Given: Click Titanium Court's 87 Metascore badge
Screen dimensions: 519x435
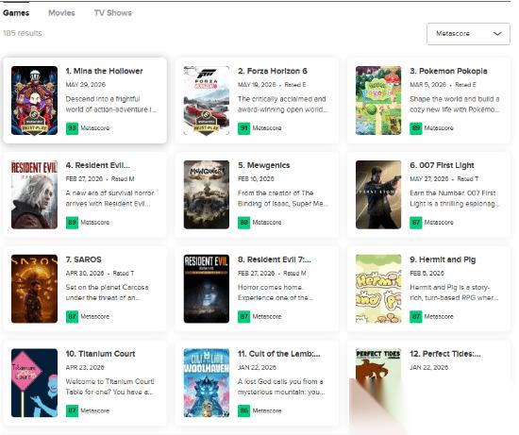Looking at the screenshot, I should coord(72,410).
